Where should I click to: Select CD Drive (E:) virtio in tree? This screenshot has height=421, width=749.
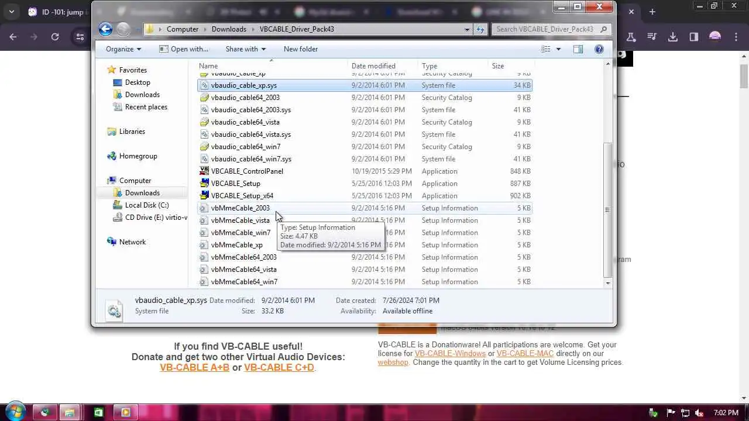[x=150, y=218]
